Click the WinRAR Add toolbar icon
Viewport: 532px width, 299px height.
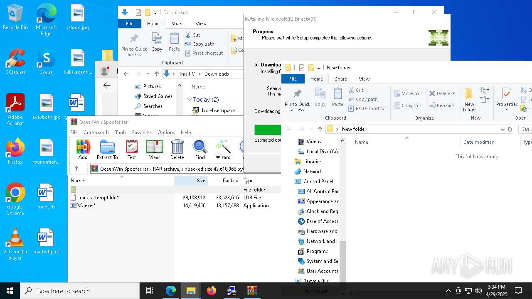tap(83, 149)
